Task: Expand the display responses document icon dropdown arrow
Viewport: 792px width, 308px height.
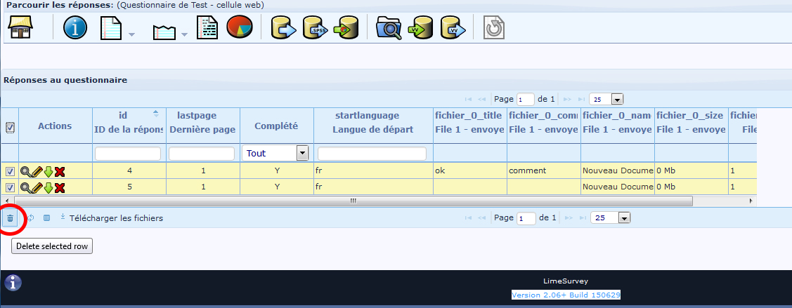Action: pos(131,34)
